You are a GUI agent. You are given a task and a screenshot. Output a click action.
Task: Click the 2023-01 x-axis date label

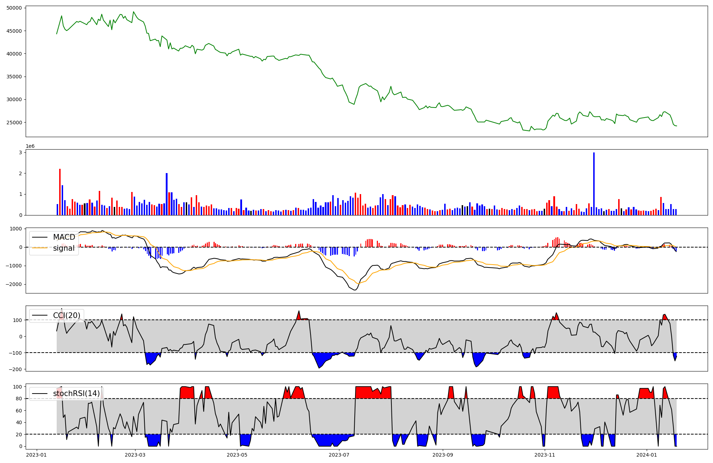(x=37, y=455)
